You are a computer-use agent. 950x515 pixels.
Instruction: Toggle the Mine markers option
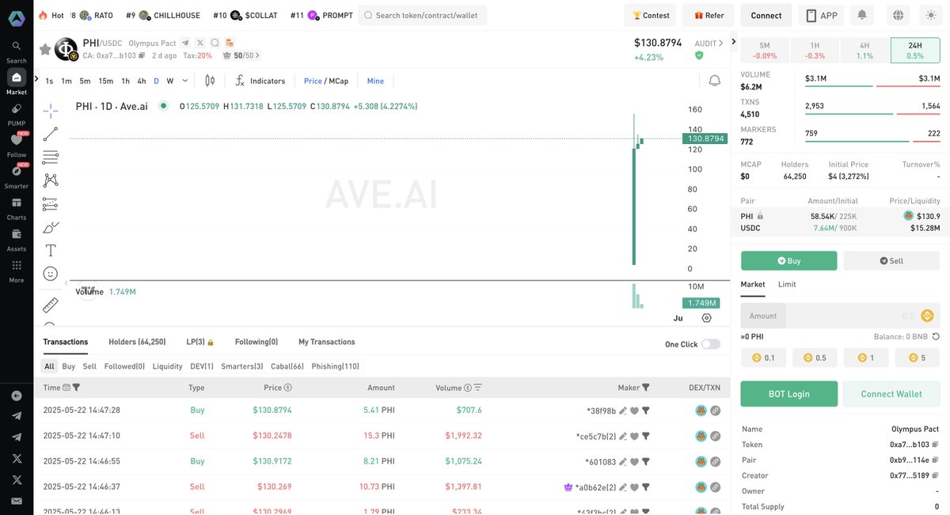pos(375,81)
